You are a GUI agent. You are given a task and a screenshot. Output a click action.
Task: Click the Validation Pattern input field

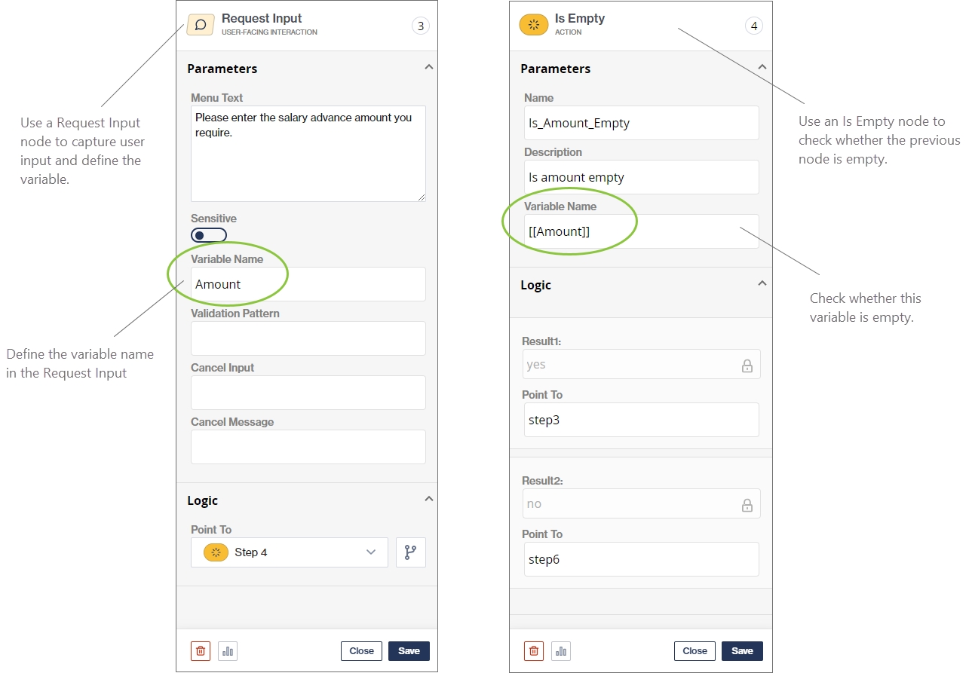pyautogui.click(x=308, y=338)
